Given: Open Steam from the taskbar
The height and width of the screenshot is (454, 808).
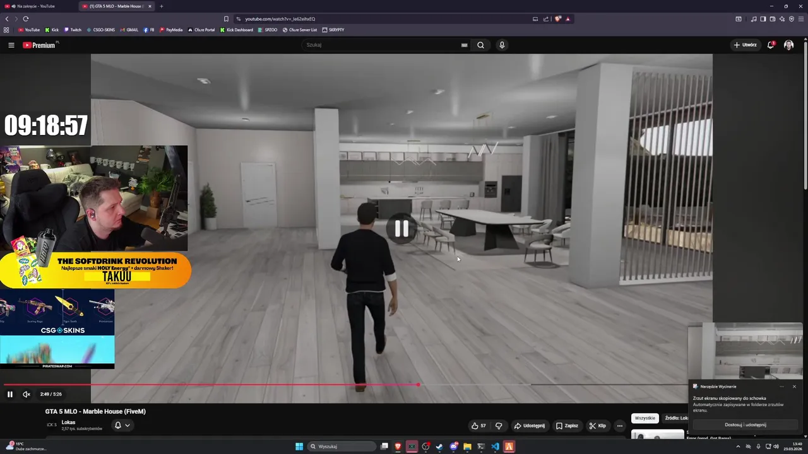Looking at the screenshot, I should click(x=439, y=446).
